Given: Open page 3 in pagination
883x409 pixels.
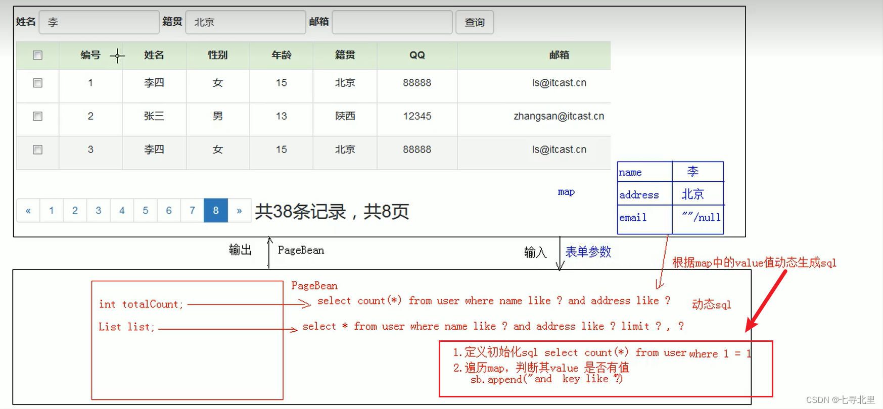Looking at the screenshot, I should tap(99, 211).
